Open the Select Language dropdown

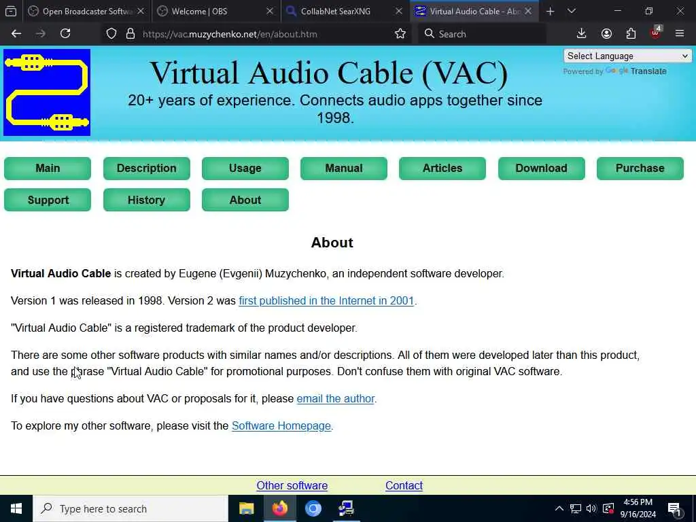[627, 56]
